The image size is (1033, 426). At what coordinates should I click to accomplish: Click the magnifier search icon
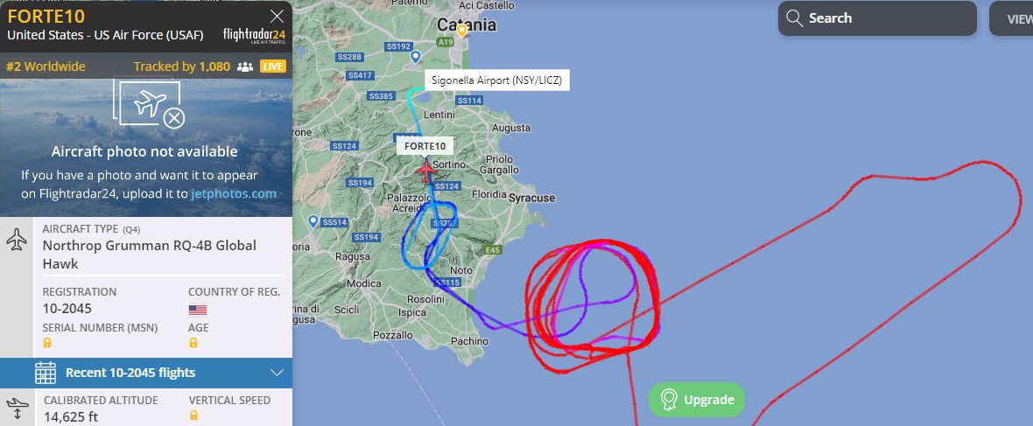pyautogui.click(x=794, y=17)
